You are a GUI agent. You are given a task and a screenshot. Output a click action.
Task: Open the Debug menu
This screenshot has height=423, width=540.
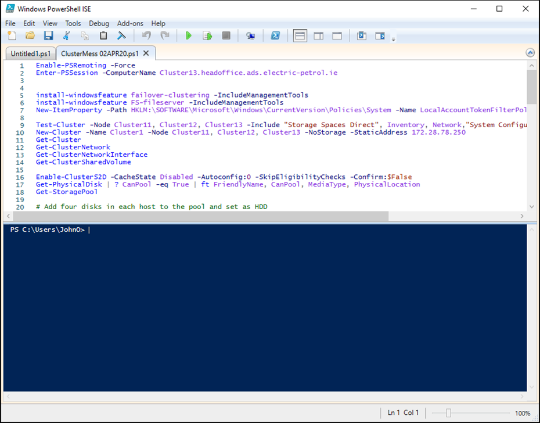pos(99,23)
